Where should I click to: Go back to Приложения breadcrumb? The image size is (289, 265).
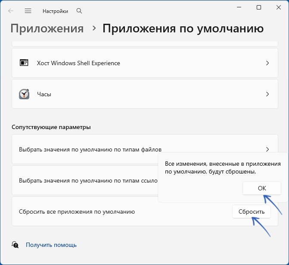[x=47, y=28]
